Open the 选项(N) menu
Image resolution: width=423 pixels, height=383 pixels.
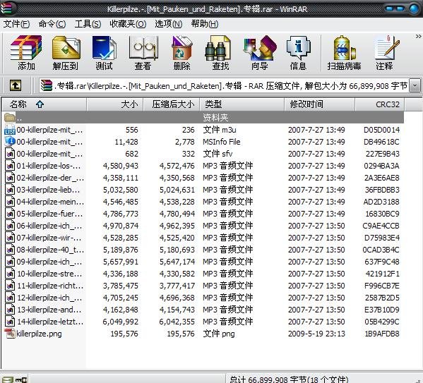(x=168, y=24)
